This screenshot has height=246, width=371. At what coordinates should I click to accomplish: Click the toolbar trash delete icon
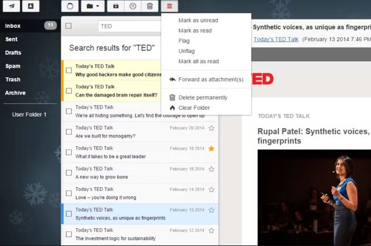pyautogui.click(x=150, y=6)
